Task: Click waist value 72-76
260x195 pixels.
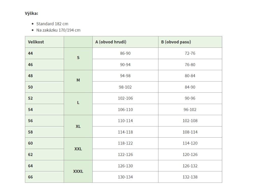Action: click(190, 53)
